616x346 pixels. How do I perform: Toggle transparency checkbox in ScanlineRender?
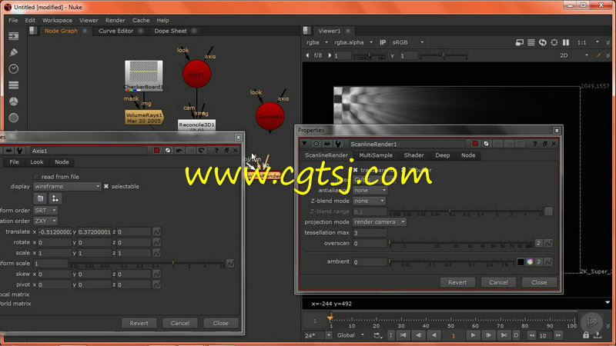355,170
